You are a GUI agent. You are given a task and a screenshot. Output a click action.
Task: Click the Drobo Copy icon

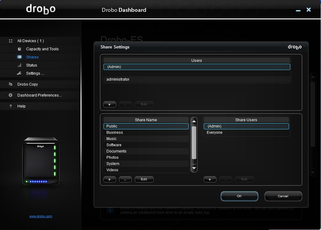click(11, 84)
